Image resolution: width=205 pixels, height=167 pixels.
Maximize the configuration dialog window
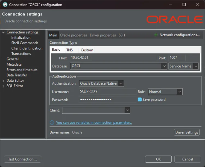(x=184, y=5)
